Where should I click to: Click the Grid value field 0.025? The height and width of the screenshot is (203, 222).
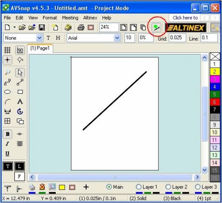pyautogui.click(x=177, y=38)
